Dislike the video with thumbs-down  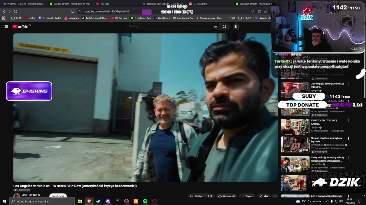[x=210, y=196]
